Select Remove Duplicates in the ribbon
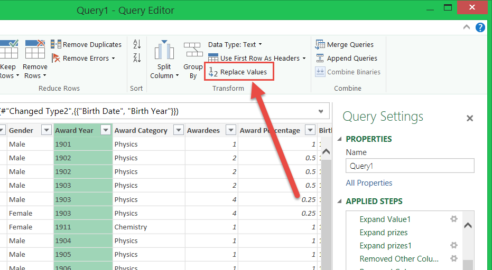492x270 pixels. 86,45
